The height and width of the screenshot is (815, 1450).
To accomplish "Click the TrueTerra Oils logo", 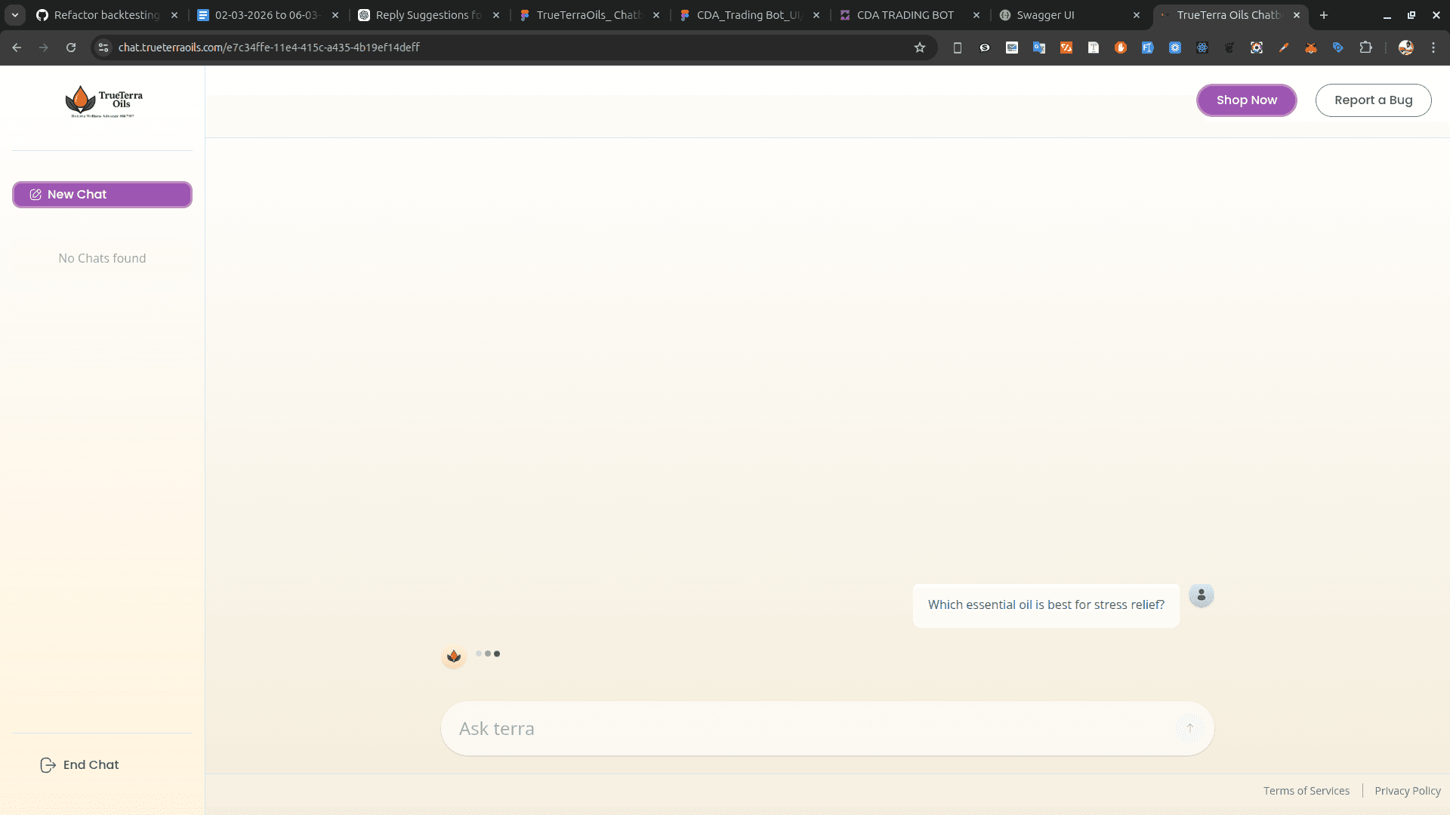I will pyautogui.click(x=103, y=101).
